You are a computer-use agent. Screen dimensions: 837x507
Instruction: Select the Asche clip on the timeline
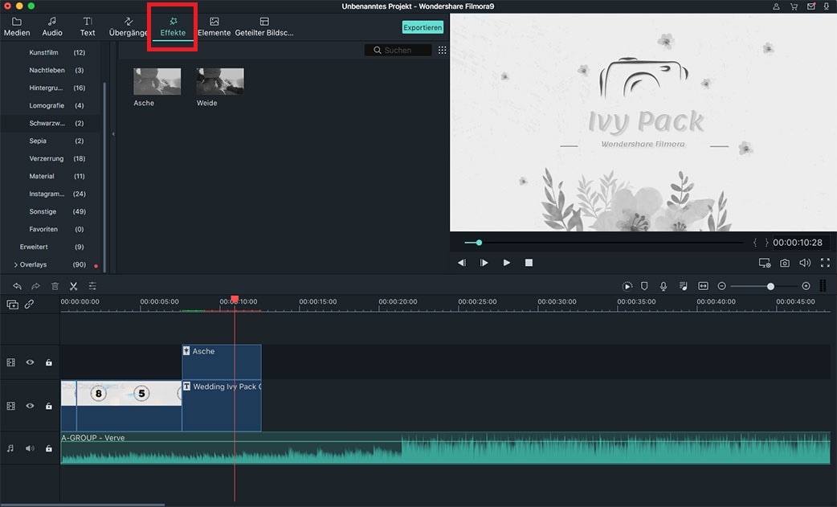[x=222, y=362]
